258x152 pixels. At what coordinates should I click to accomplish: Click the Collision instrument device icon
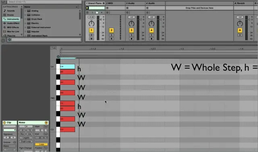pos(29,15)
